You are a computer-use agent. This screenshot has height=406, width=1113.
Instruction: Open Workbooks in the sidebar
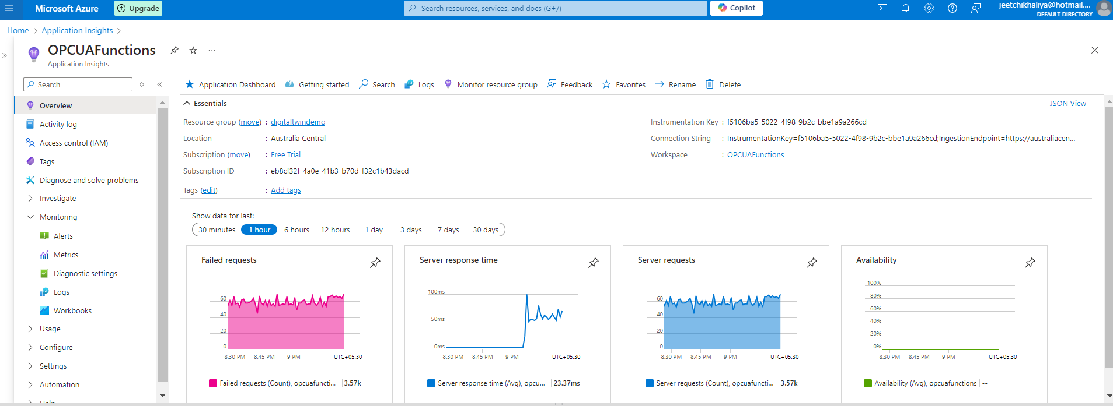72,310
